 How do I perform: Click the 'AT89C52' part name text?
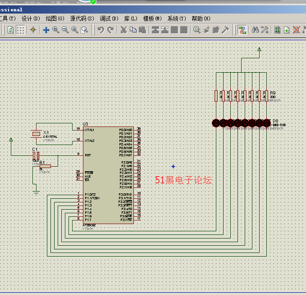click(x=89, y=225)
